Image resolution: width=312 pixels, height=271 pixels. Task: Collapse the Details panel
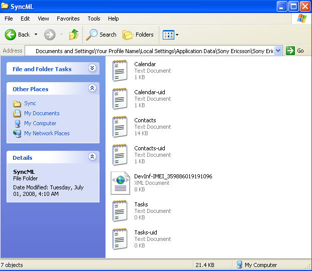pyautogui.click(x=92, y=156)
